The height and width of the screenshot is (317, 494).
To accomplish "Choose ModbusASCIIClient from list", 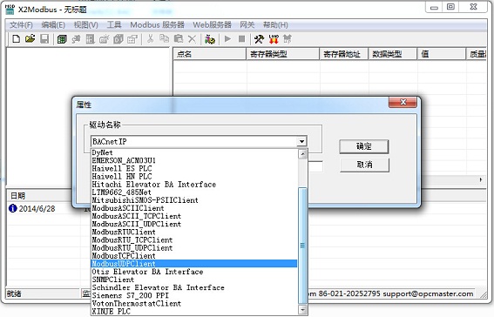I will tap(194, 208).
